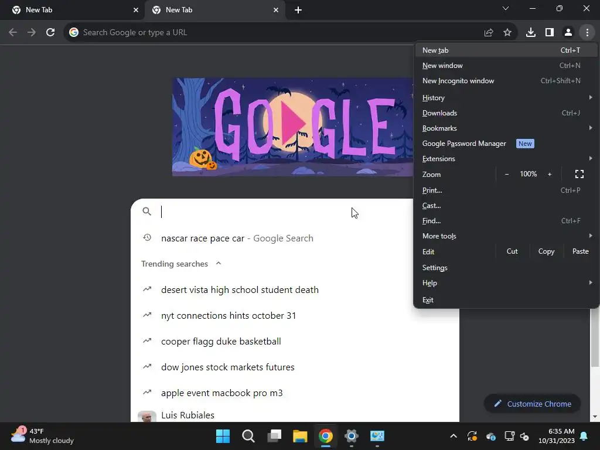Viewport: 600px width, 450px height.
Task: Open Task View on taskbar
Action: pyautogui.click(x=274, y=436)
